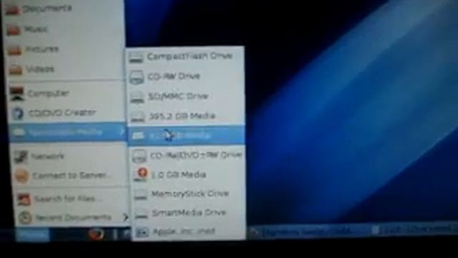This screenshot has width=458, height=258.
Task: Select CD-RW Drive
Action: [186, 77]
